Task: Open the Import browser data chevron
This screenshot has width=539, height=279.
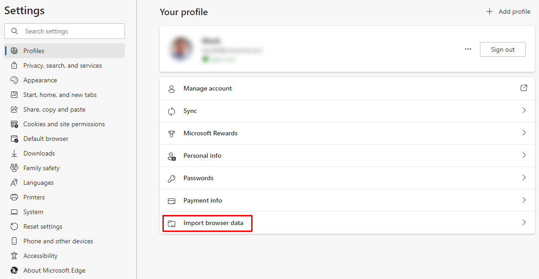Action: (x=524, y=222)
